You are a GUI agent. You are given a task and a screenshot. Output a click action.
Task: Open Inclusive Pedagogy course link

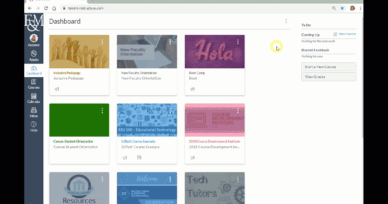pyautogui.click(x=67, y=73)
